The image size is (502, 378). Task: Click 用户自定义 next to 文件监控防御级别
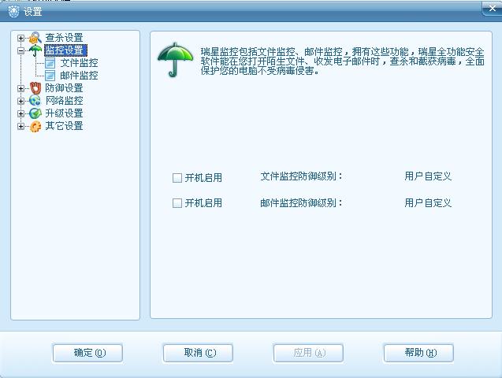click(428, 176)
